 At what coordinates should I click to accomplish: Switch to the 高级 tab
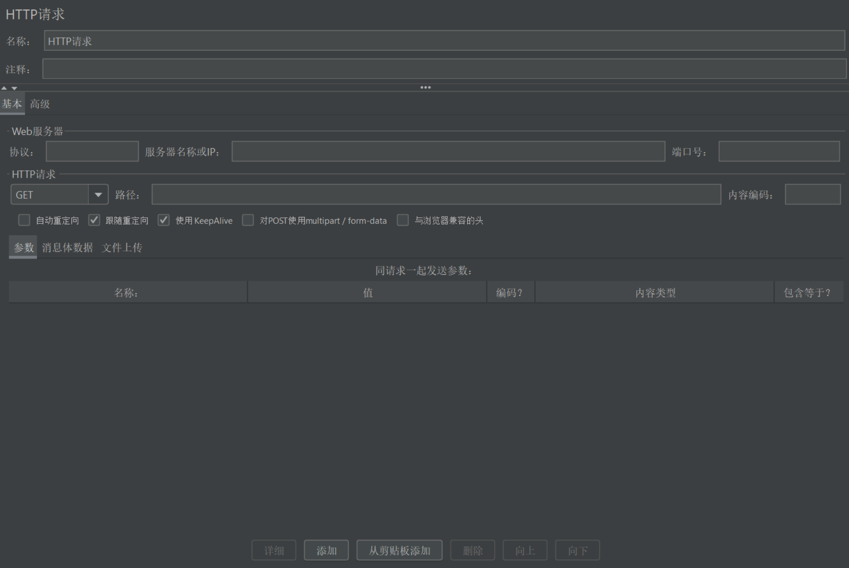[40, 104]
